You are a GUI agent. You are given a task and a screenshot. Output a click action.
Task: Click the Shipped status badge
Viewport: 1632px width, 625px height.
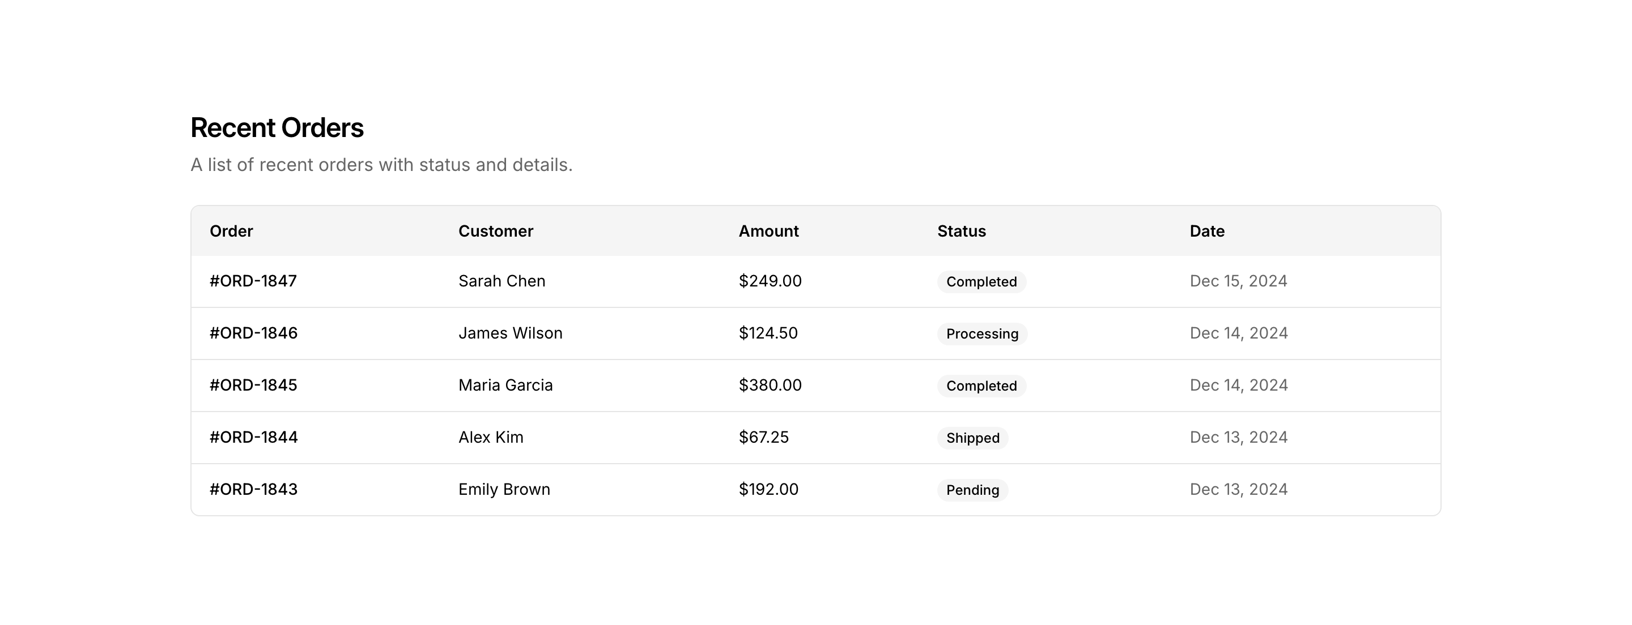pyautogui.click(x=972, y=438)
